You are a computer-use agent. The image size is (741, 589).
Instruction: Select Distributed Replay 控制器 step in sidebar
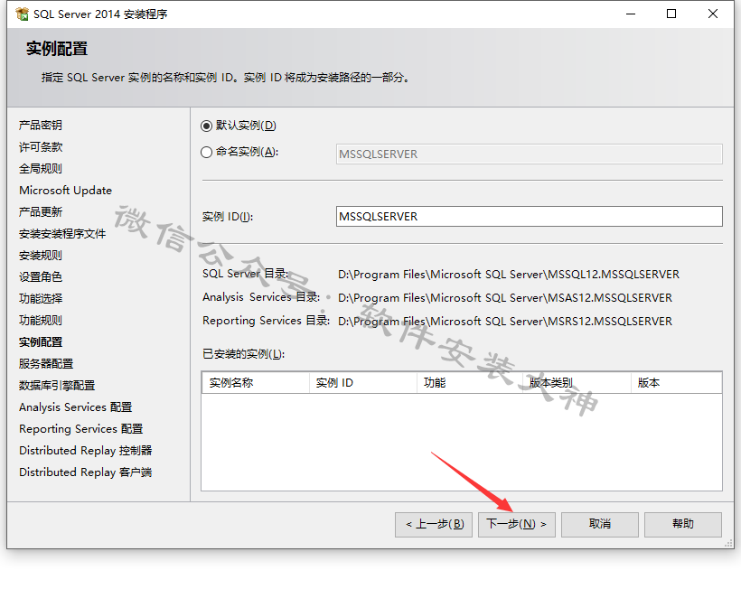point(86,451)
